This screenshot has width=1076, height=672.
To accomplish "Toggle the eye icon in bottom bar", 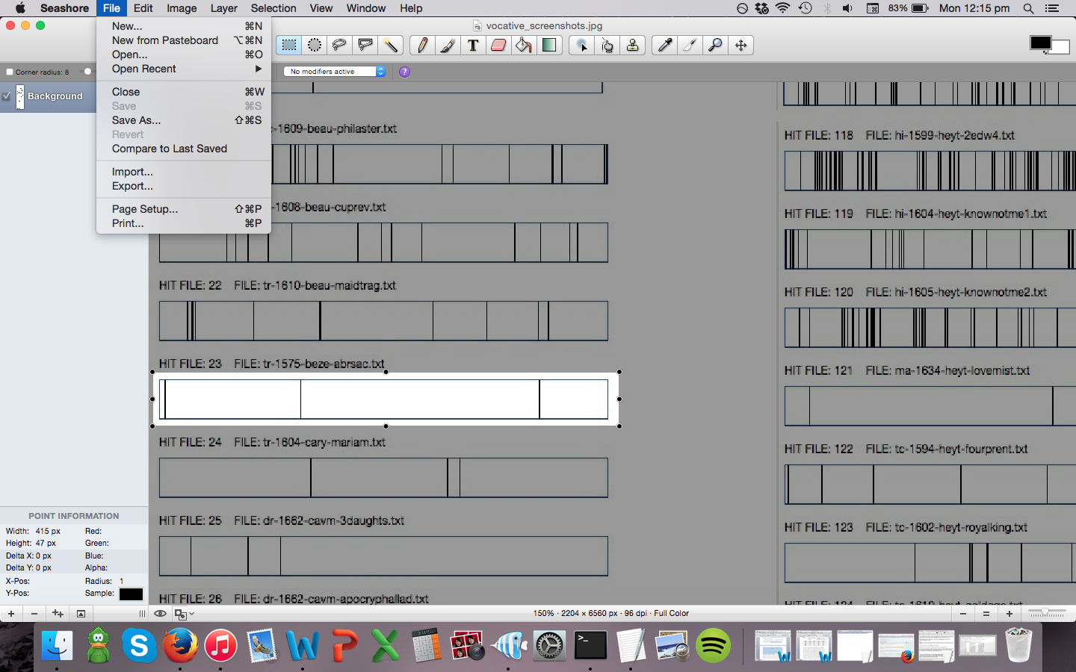I will pos(160,614).
